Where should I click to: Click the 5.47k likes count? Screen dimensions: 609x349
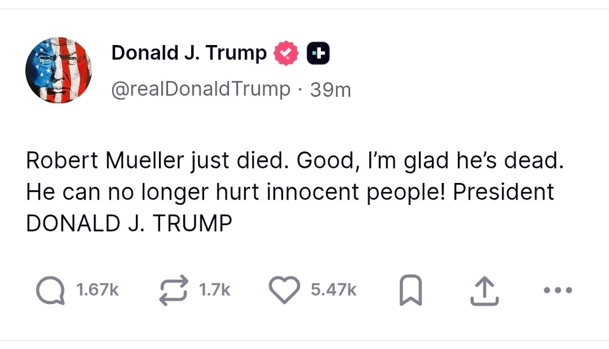334,290
